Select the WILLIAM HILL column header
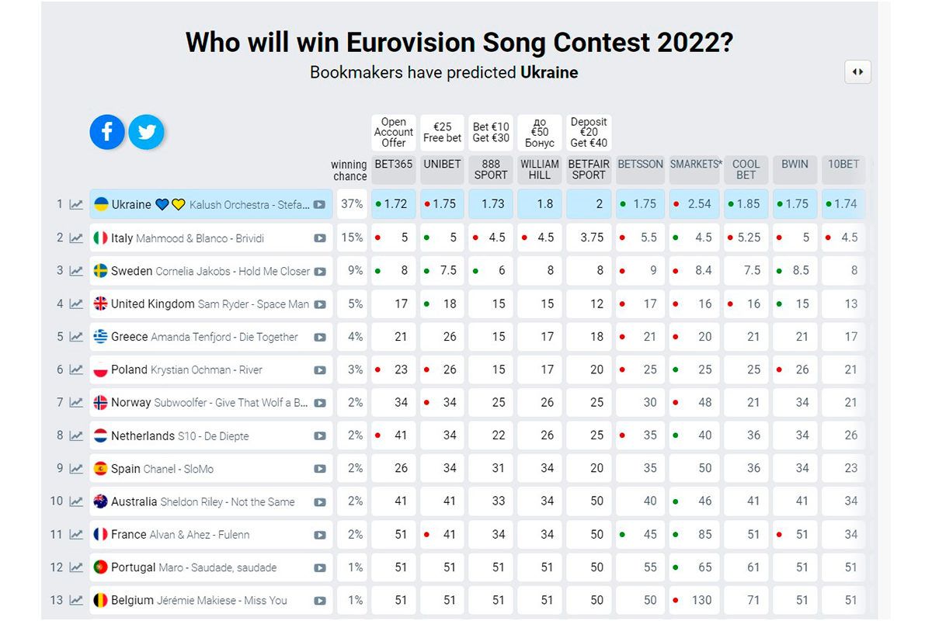 (x=540, y=169)
